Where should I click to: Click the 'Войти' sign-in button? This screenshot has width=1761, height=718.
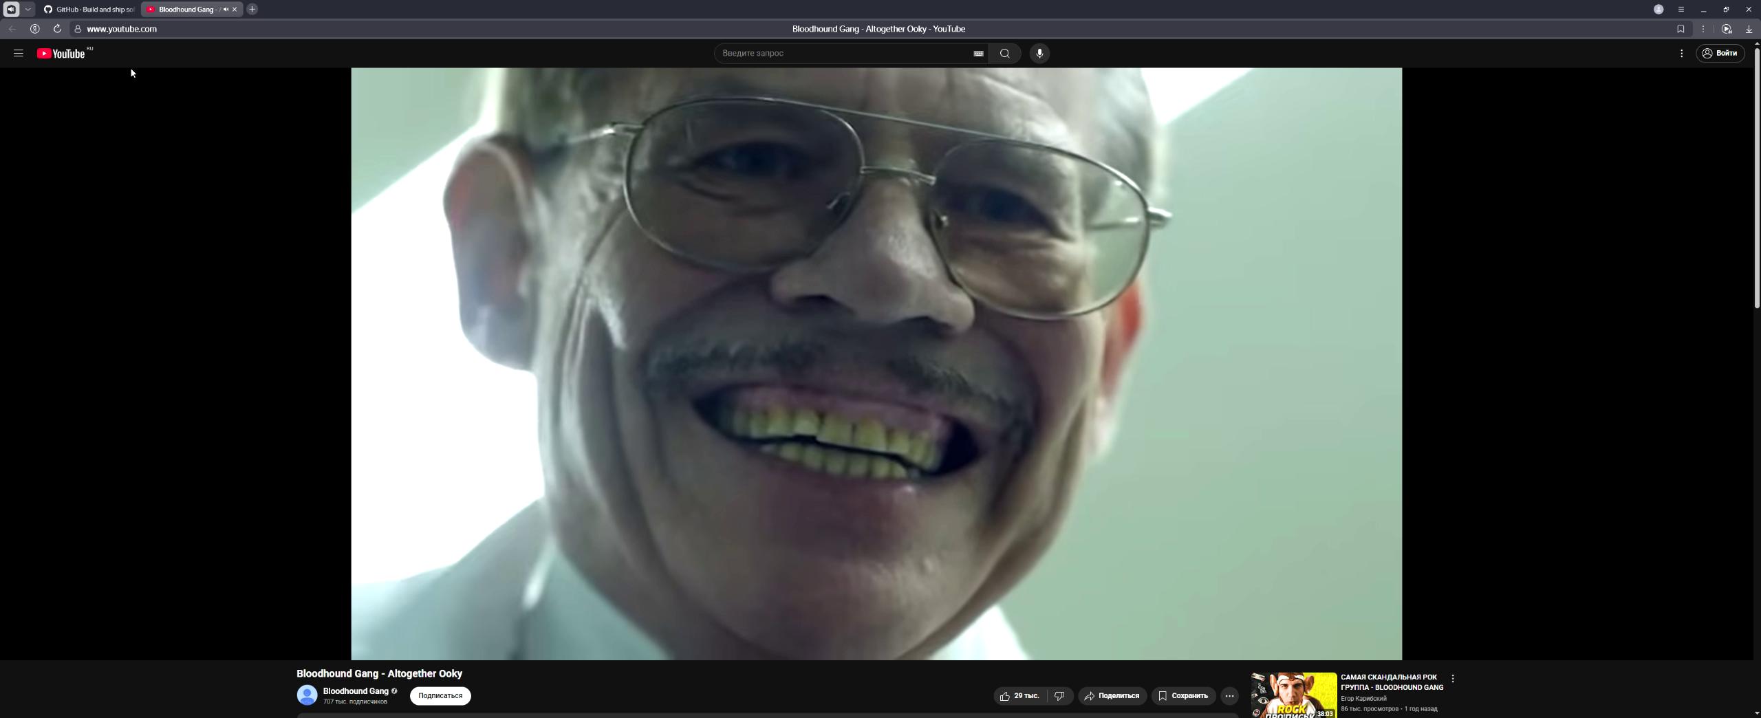1720,53
